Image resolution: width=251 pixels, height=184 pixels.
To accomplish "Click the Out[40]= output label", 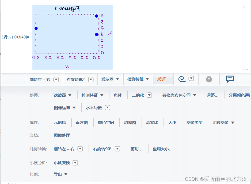I will [x=15, y=37].
